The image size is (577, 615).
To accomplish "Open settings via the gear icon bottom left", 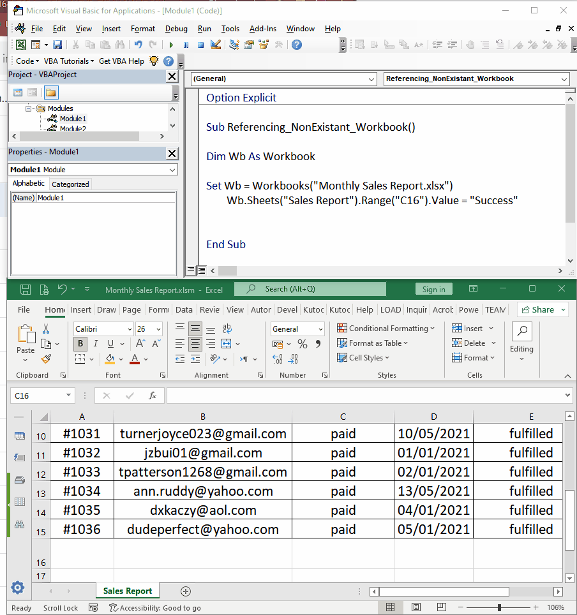I will [19, 588].
